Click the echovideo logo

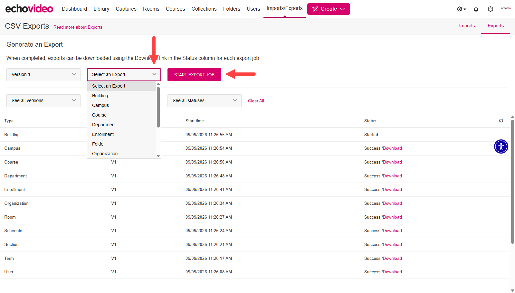(29, 9)
